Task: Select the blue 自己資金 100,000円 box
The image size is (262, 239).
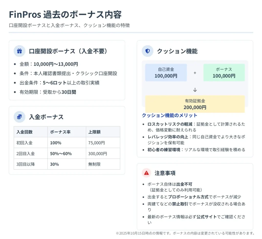Action: click(x=166, y=73)
